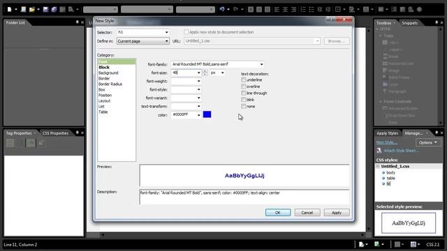The image size is (447, 251).
Task: Check the blink text-decoration box
Action: [244, 100]
